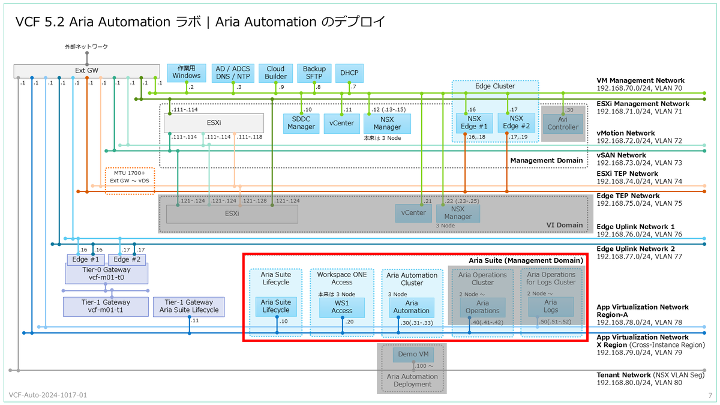This screenshot has height=405, width=720.
Task: Select the NSX Manager box in the VI Domain
Action: tap(458, 213)
